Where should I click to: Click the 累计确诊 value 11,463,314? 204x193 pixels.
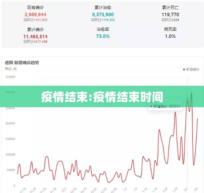[x=35, y=37]
